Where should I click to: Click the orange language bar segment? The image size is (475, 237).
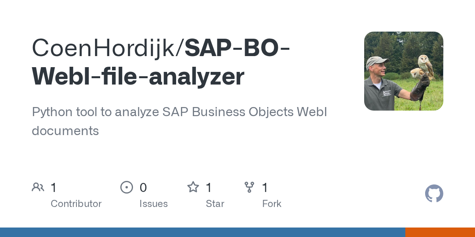[440, 232]
